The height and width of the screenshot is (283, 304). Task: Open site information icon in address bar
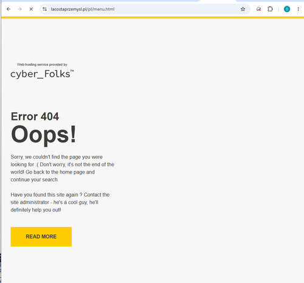[x=44, y=9]
